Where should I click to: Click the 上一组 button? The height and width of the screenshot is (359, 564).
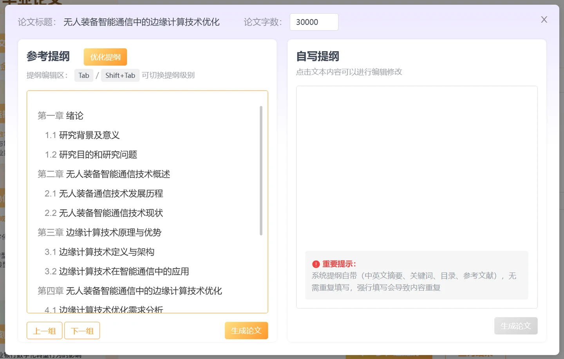pyautogui.click(x=45, y=331)
